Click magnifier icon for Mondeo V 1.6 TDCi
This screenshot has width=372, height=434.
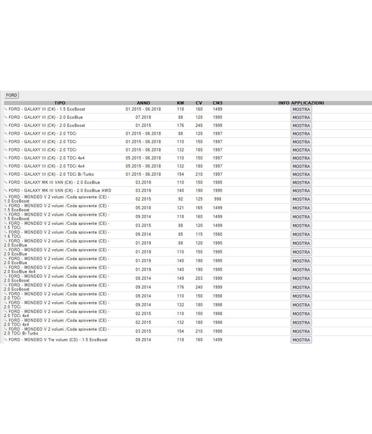pos(5,232)
